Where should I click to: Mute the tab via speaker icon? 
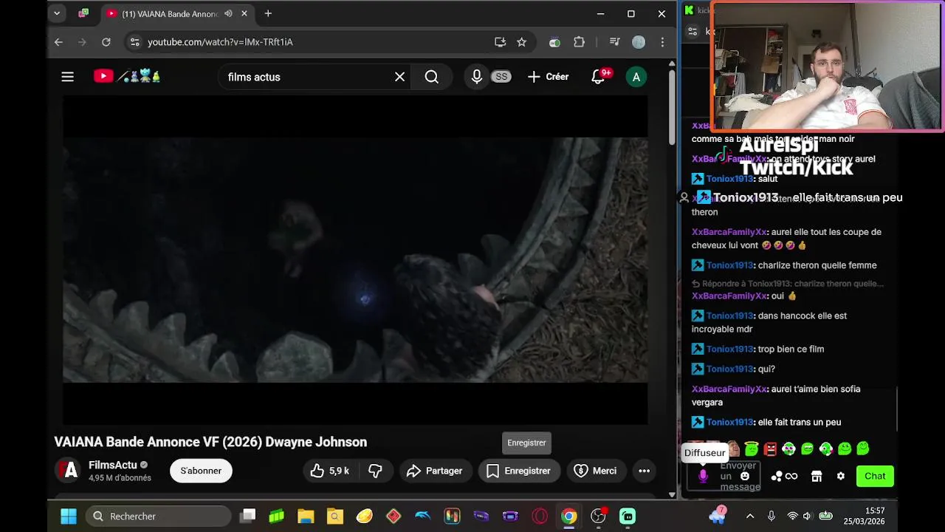point(228,13)
